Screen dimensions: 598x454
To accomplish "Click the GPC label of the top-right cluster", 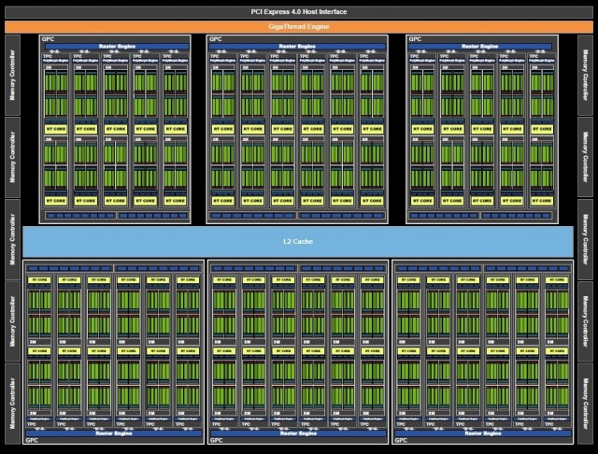I will [x=415, y=39].
